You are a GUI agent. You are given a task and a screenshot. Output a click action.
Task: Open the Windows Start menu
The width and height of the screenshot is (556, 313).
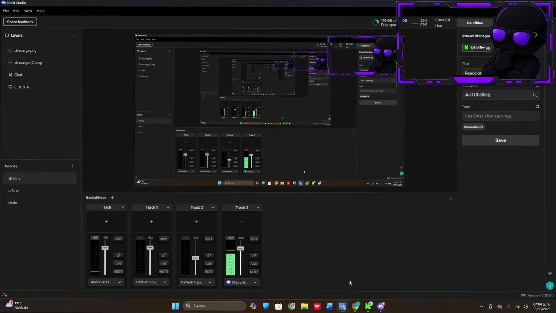[x=175, y=306]
